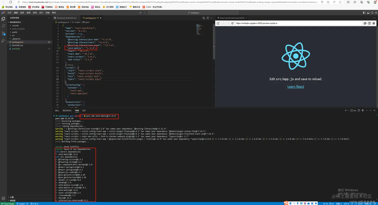Screen dimensions: 378x205
Task: Open the 运行 (Run) menu
Action: tap(41, 13)
